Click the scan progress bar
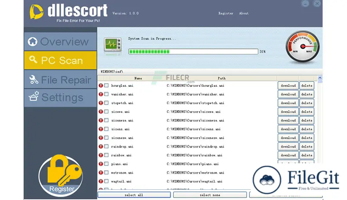Viewport: 347px width, 200px height. (x=193, y=52)
